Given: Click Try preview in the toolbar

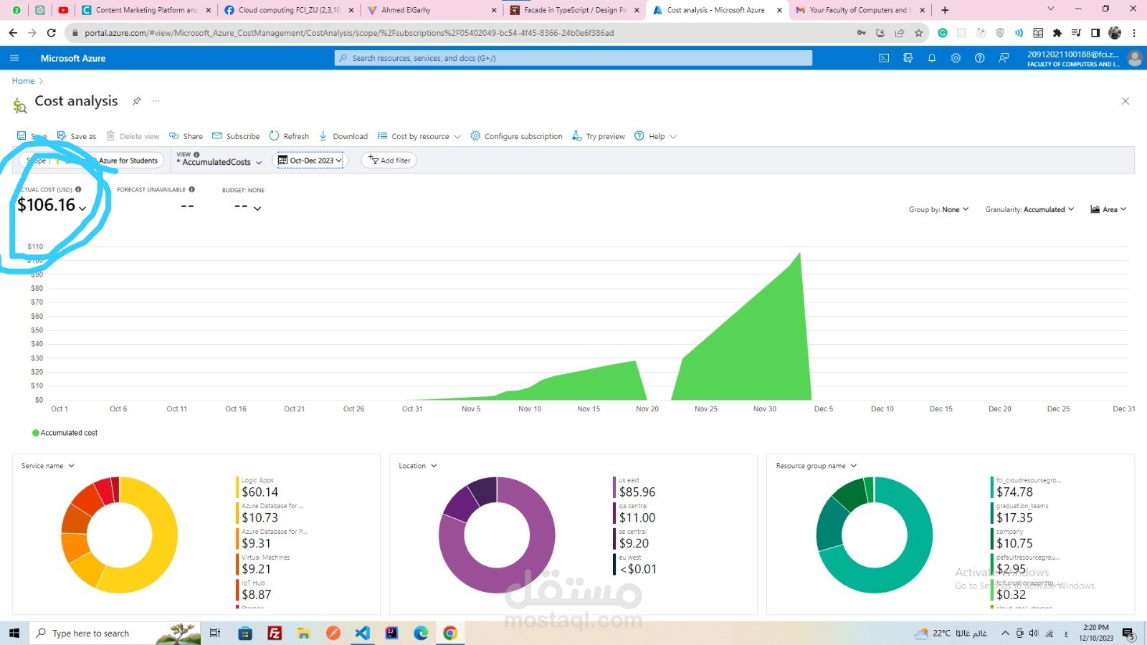Looking at the screenshot, I should pos(599,136).
